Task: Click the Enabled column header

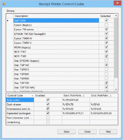Action: [48, 96]
